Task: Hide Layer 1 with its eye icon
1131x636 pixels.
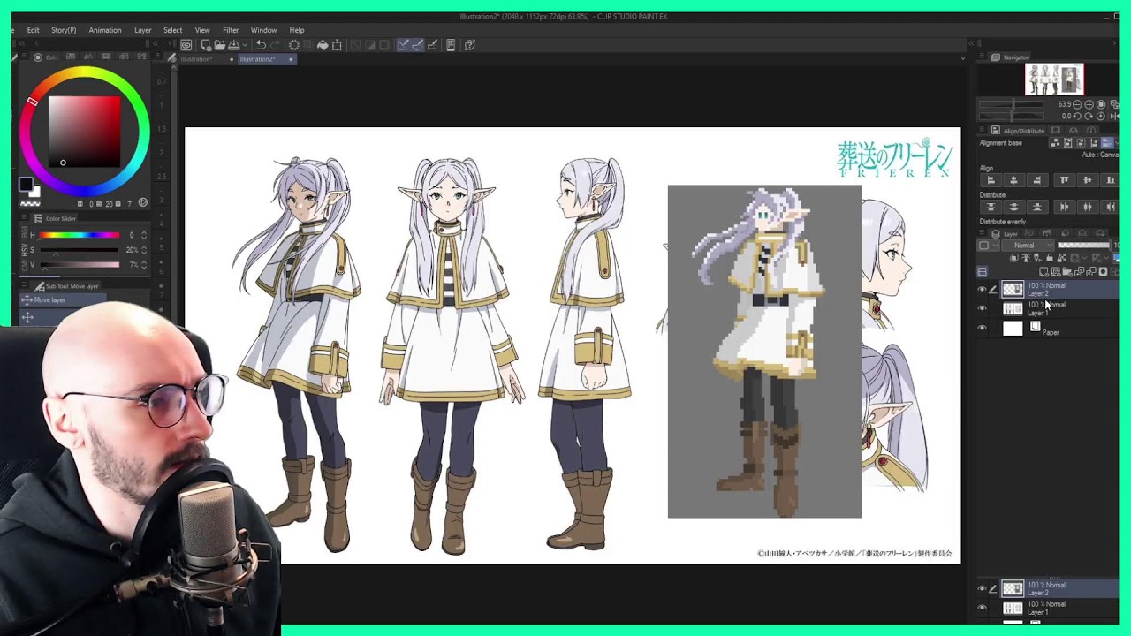Action: (x=982, y=308)
